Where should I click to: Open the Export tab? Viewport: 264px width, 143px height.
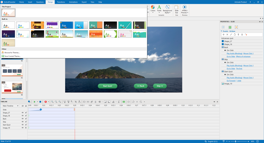click(84, 2)
